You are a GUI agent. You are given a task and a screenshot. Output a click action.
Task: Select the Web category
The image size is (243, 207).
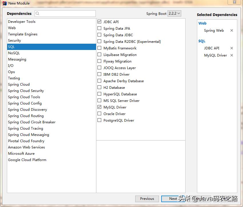tap(12, 28)
